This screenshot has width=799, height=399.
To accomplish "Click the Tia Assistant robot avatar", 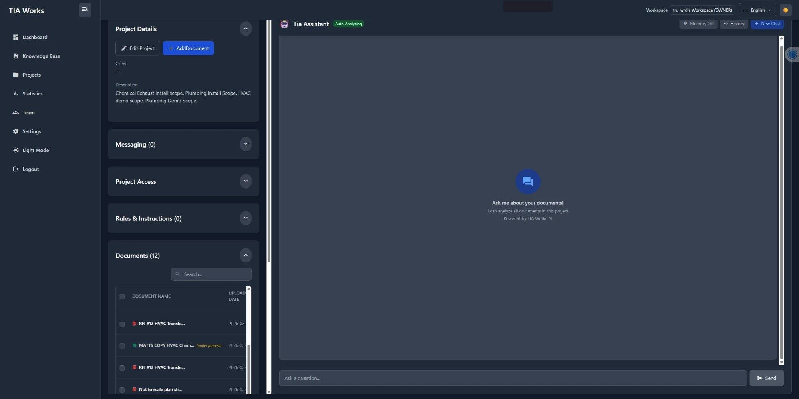I will pos(284,24).
